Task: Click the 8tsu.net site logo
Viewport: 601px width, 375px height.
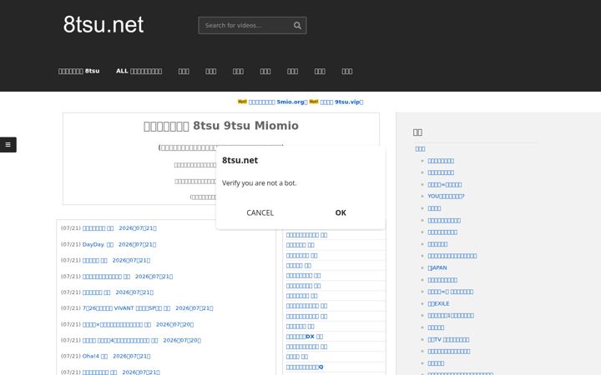Action: click(x=104, y=24)
